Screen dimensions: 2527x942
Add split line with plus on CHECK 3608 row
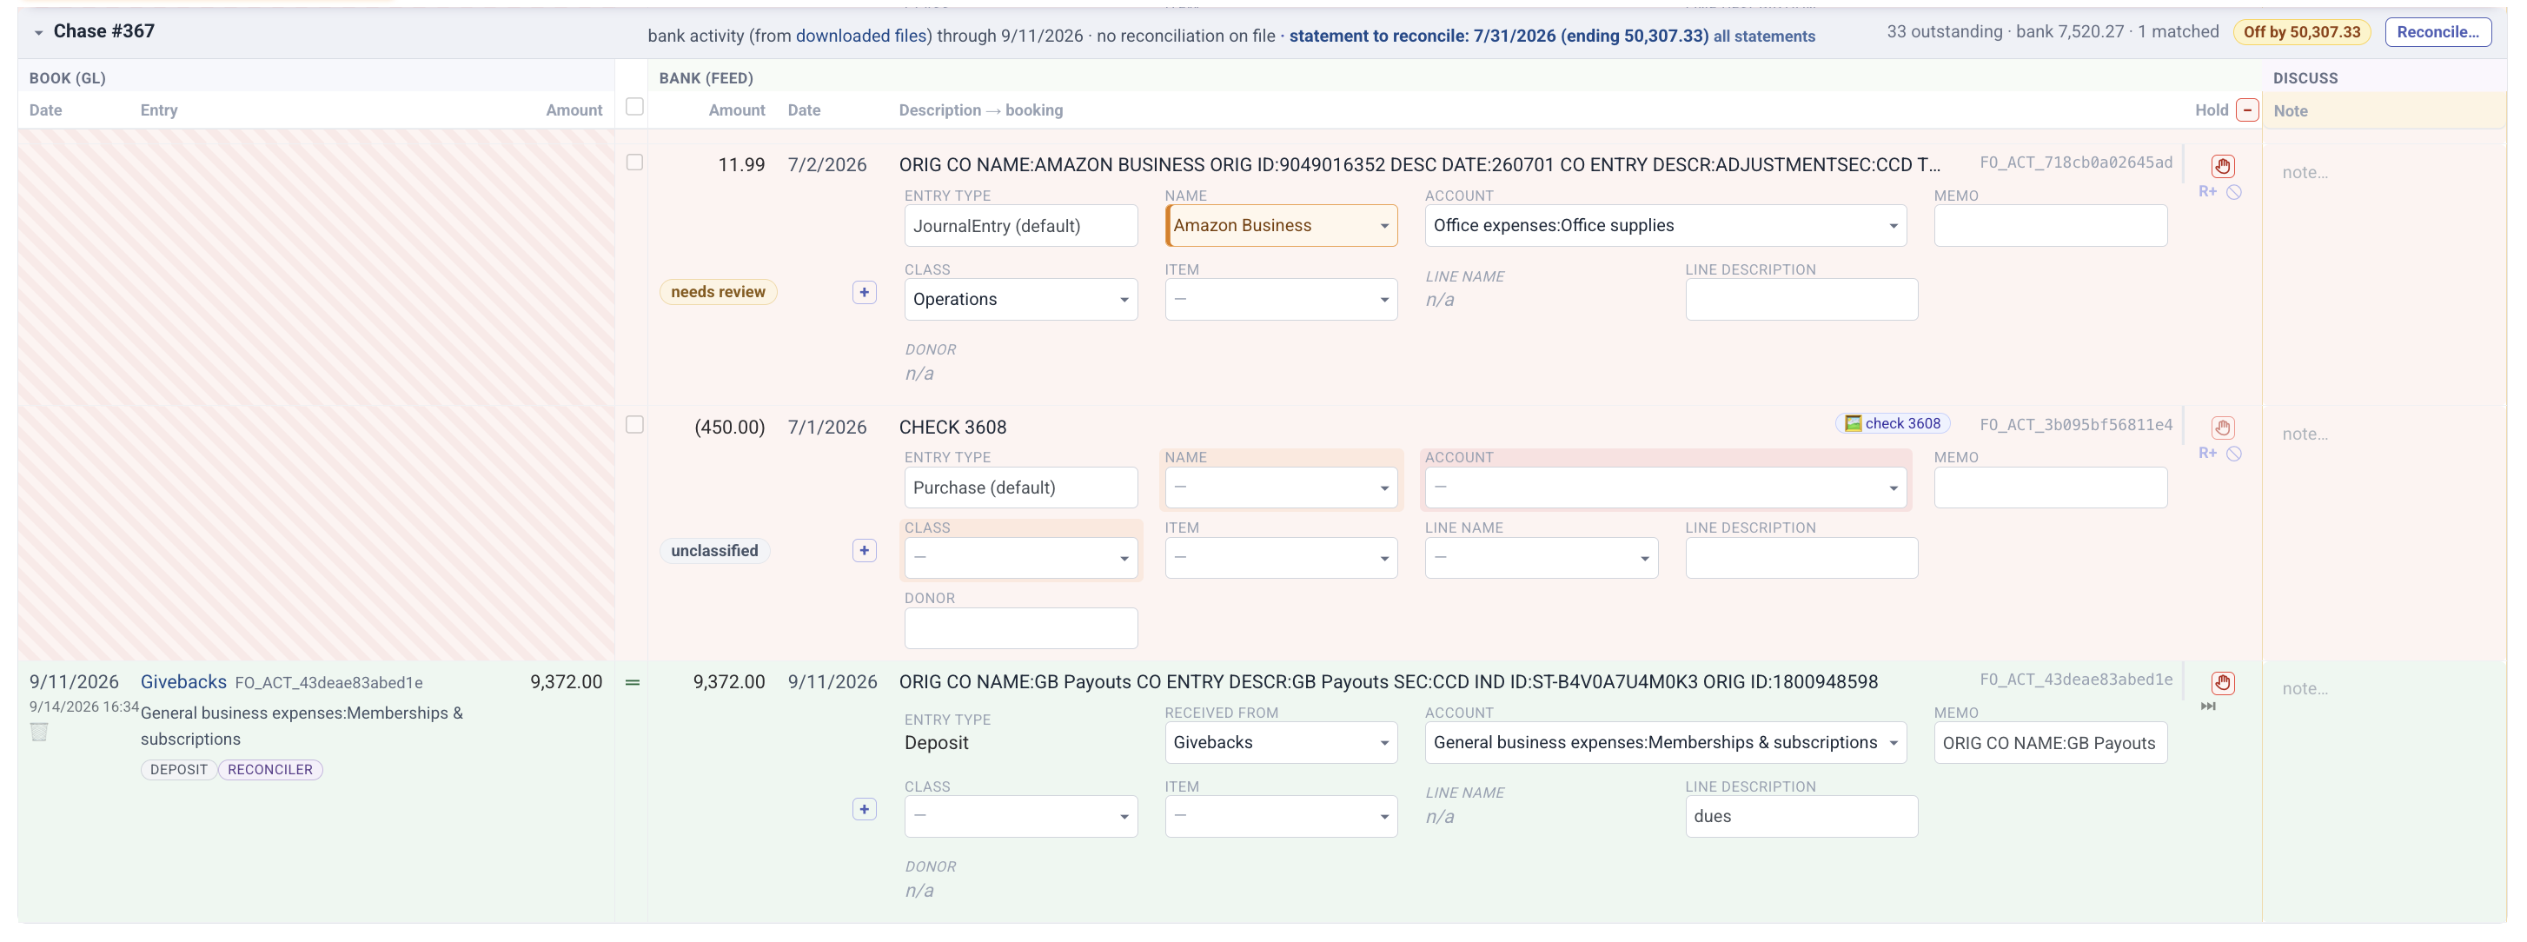coord(863,550)
